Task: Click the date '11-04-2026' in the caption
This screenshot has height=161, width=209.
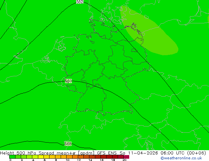Action: coord(143,153)
